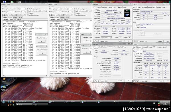Toggle Aero Glass Interface checkbox in 1M Hyper PI
This screenshot has height=112, width=171.
[28, 15]
